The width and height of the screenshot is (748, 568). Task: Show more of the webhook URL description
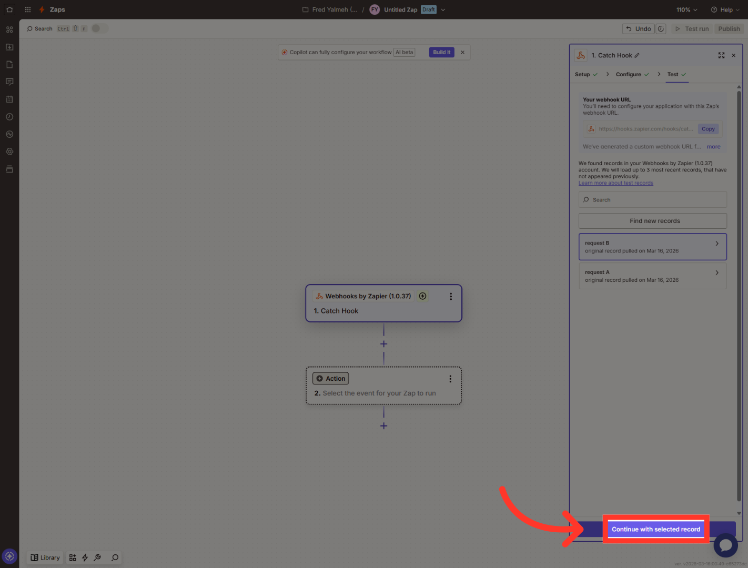(x=713, y=147)
